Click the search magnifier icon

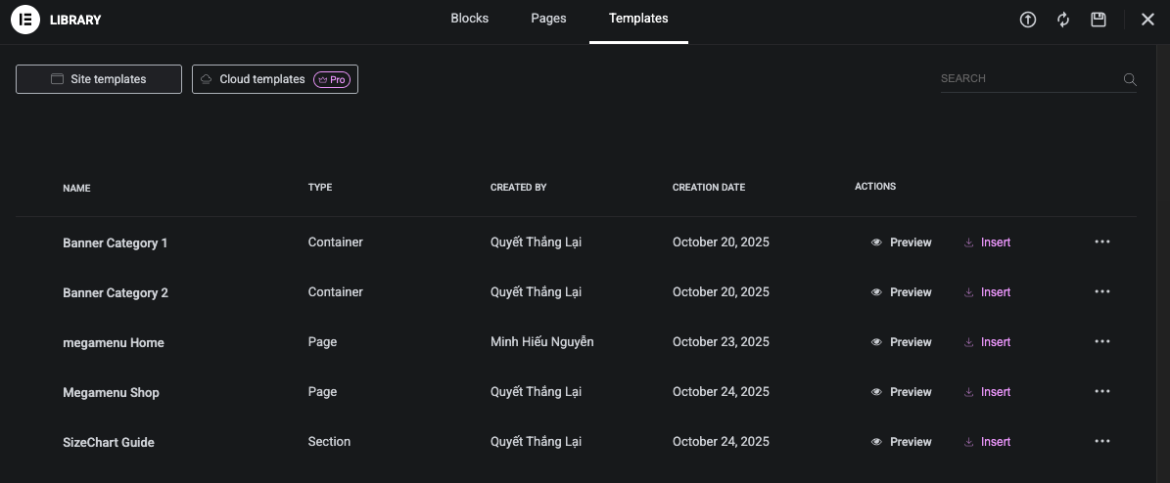tap(1130, 79)
